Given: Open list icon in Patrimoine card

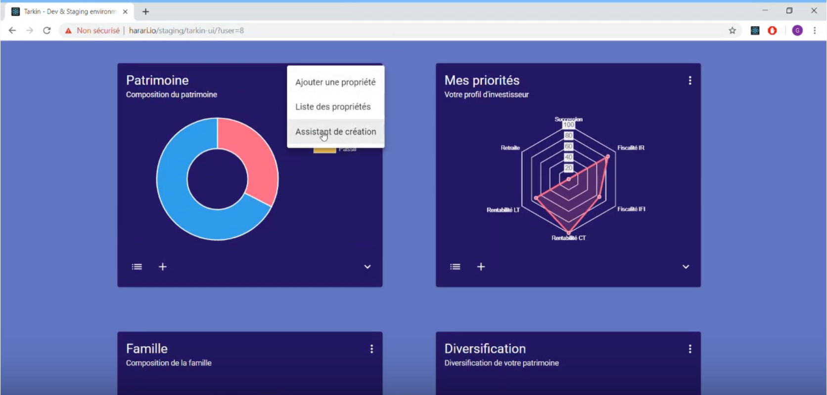Looking at the screenshot, I should click(x=137, y=267).
